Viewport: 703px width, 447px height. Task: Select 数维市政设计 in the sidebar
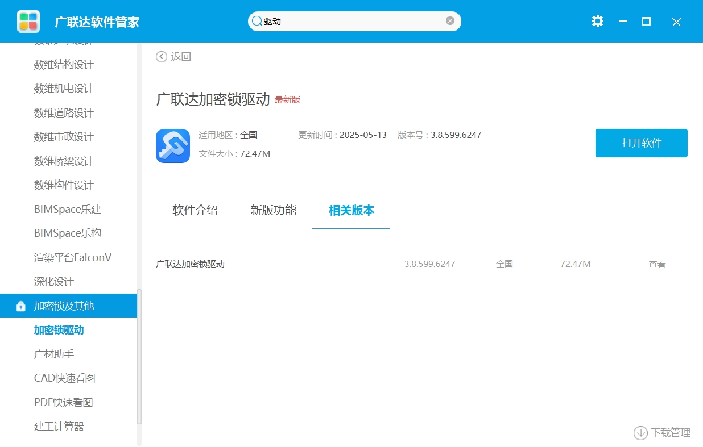(64, 137)
